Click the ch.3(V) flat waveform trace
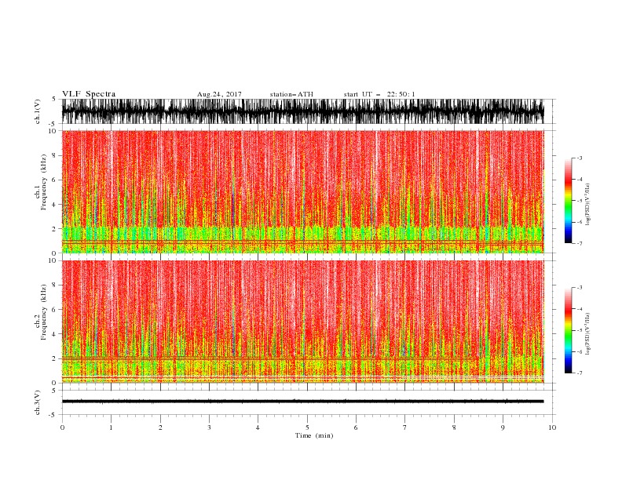Image resolution: width=622 pixels, height=480 pixels. [302, 402]
